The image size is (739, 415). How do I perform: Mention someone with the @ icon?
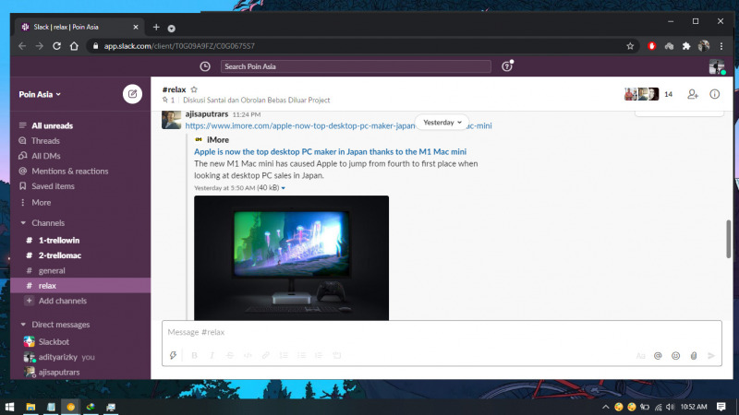point(658,356)
